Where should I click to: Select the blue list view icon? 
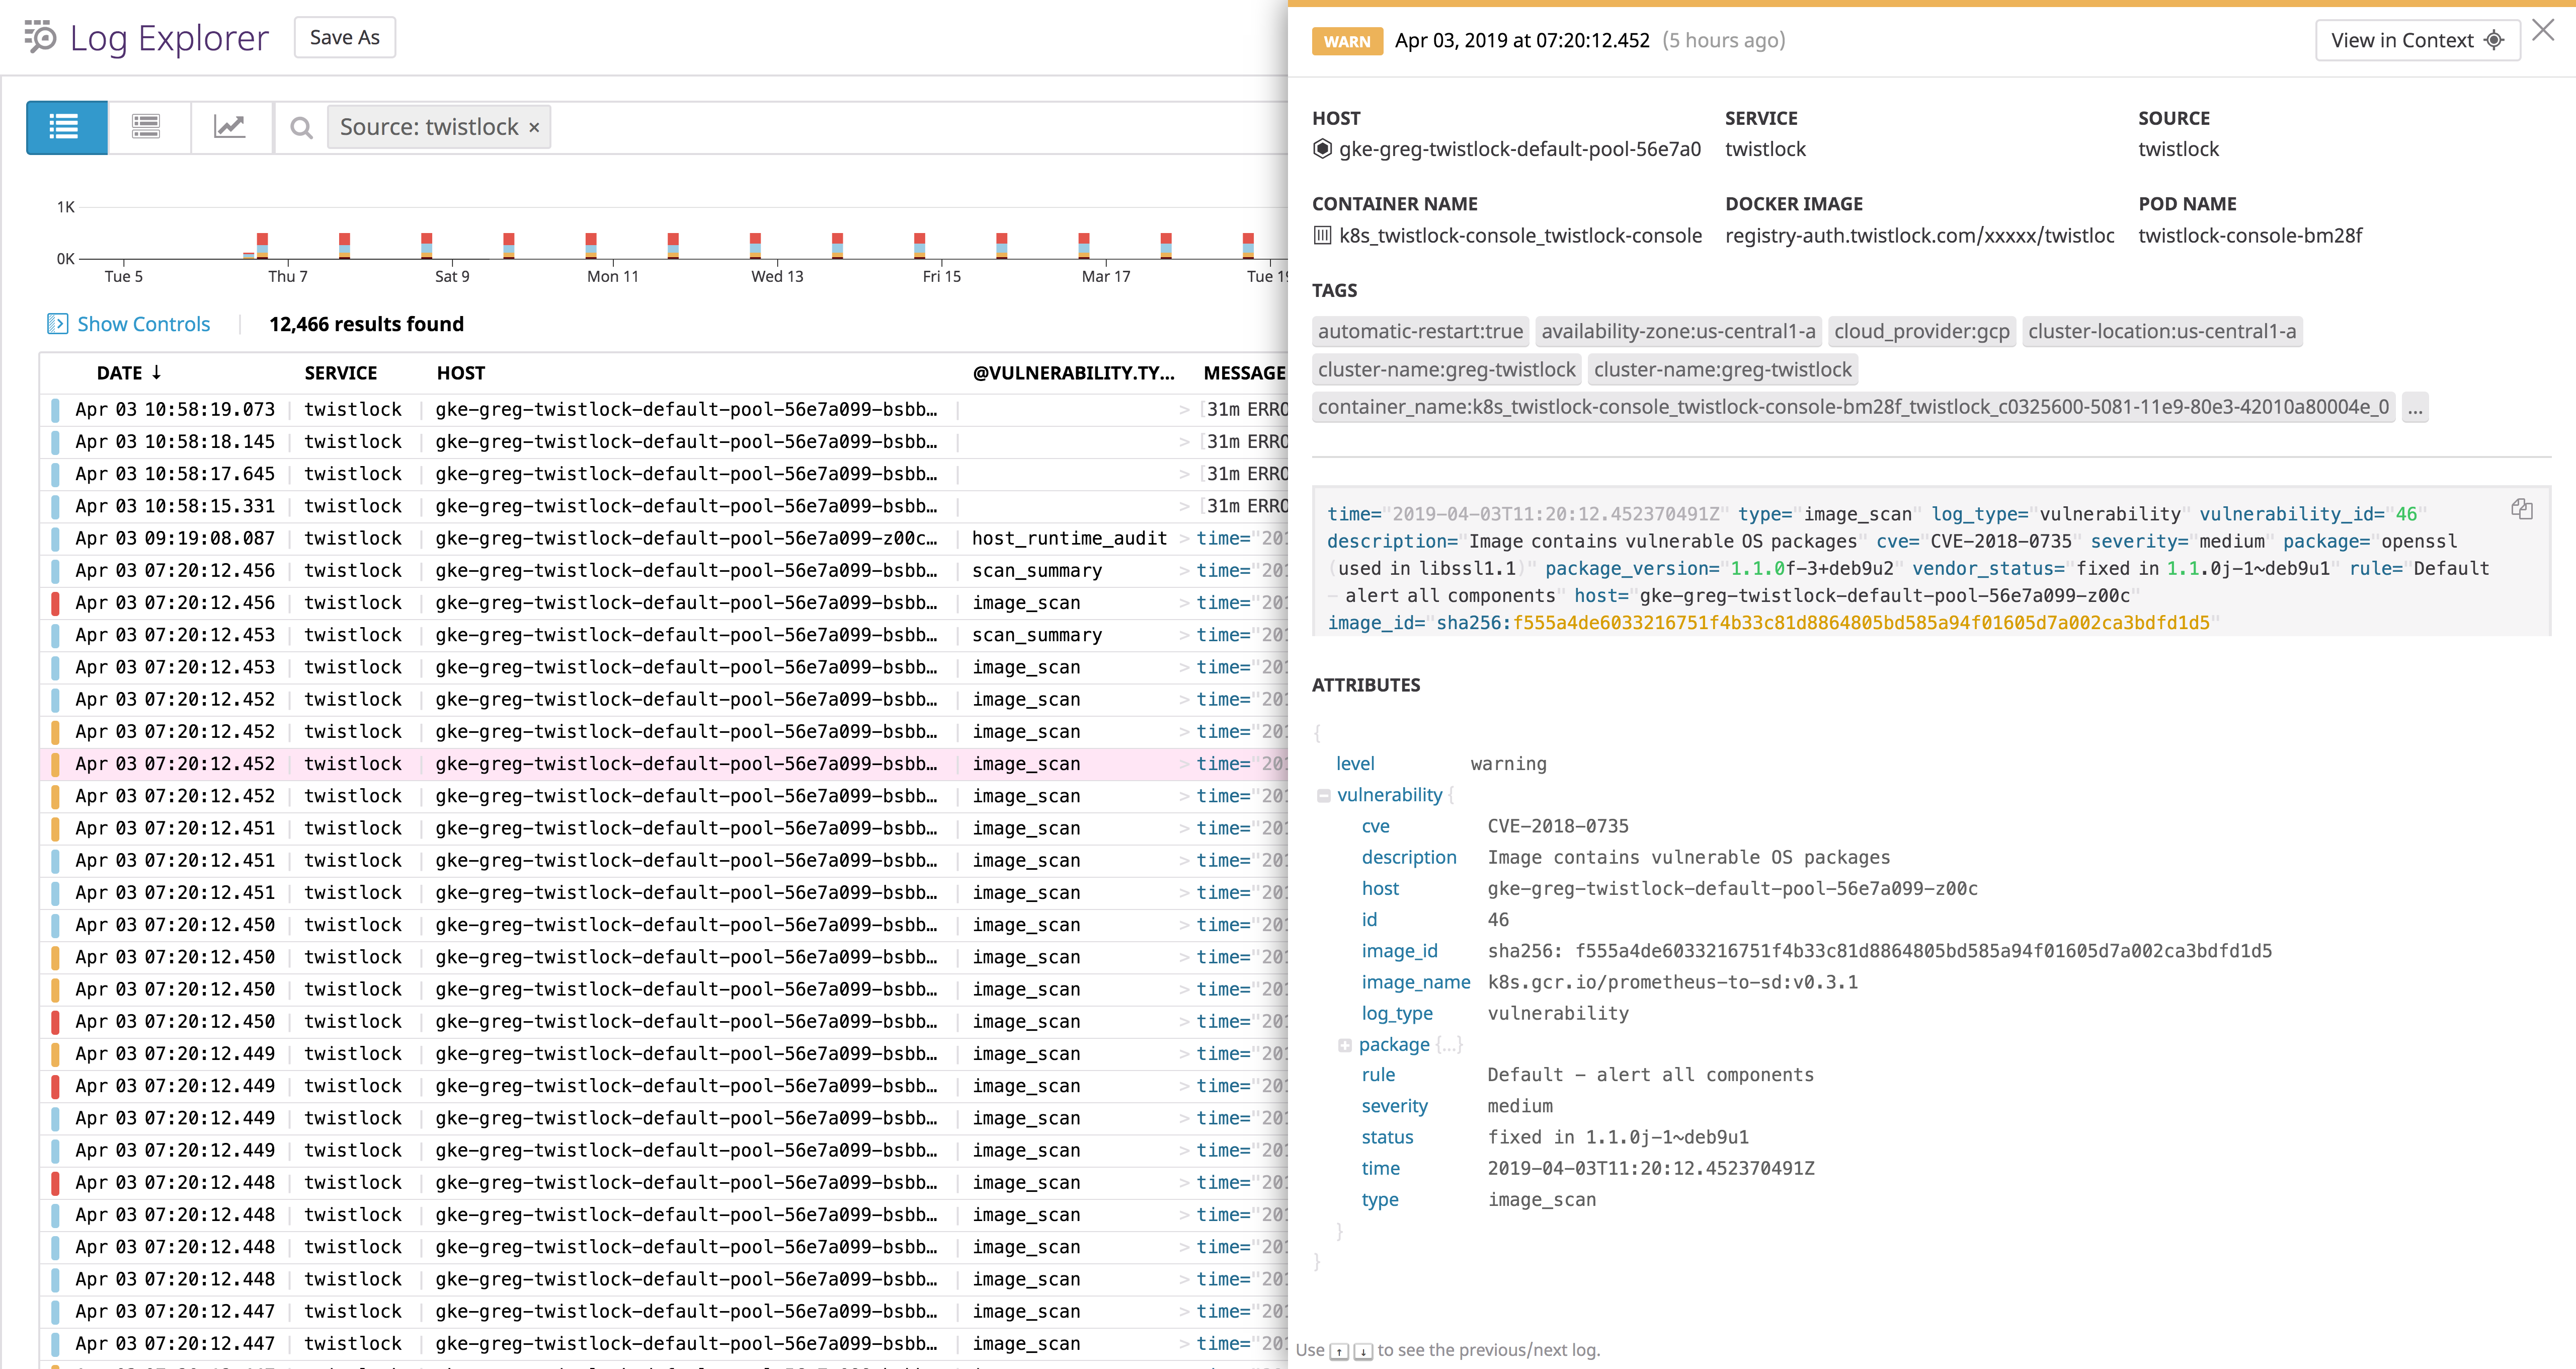point(66,127)
